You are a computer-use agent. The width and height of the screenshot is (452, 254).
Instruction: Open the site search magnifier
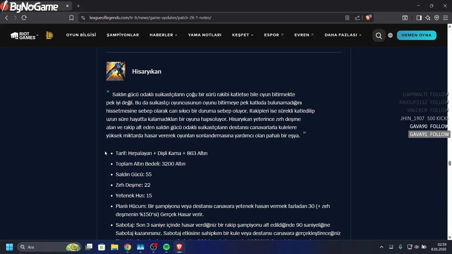point(379,35)
